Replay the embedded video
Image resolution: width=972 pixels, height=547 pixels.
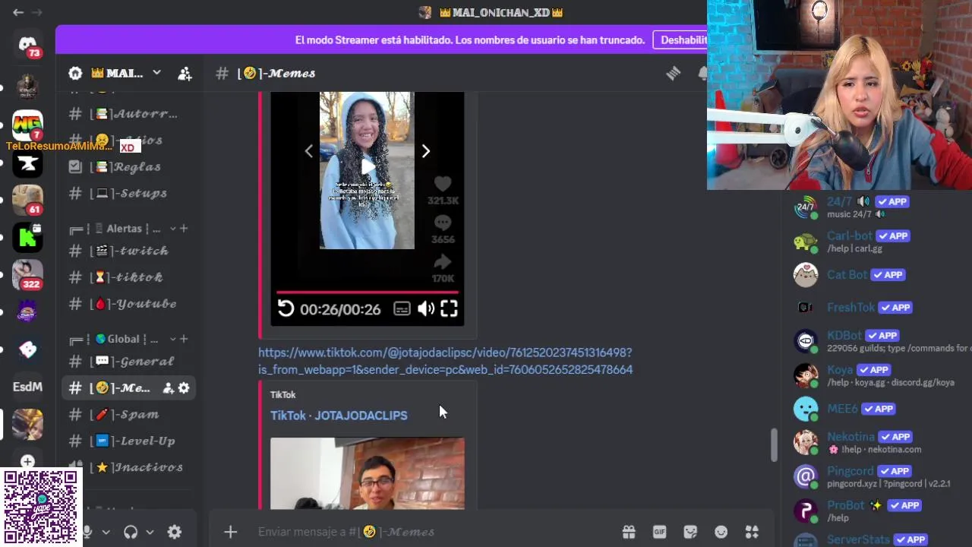click(286, 308)
